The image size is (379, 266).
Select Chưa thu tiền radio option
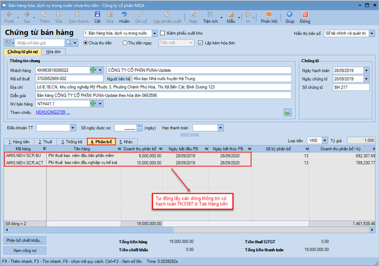[85, 43]
